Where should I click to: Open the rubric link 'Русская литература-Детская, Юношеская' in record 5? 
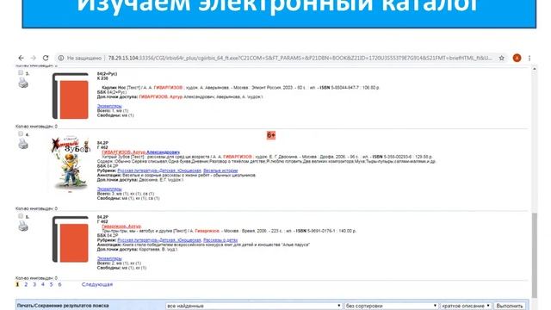(x=159, y=240)
